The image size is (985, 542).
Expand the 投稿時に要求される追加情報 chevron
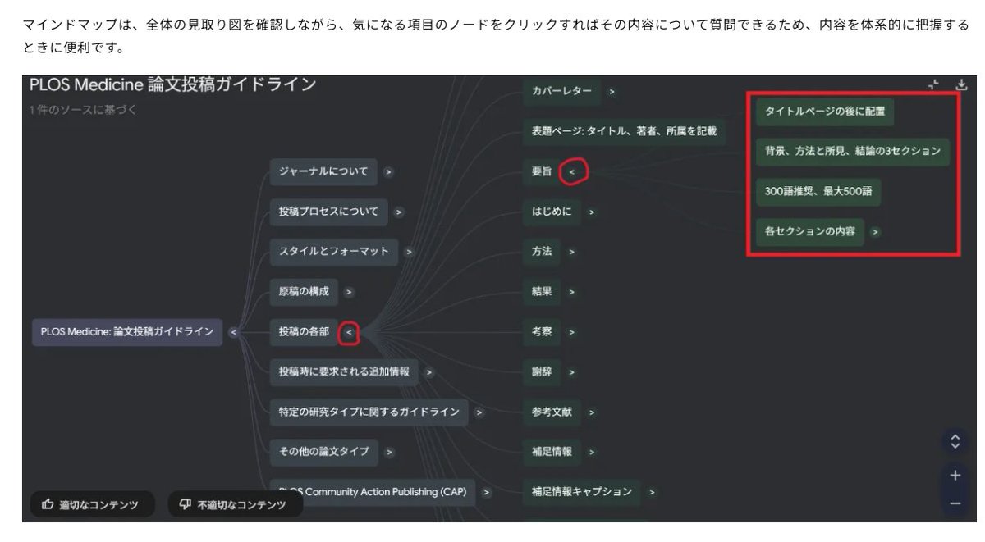[428, 372]
